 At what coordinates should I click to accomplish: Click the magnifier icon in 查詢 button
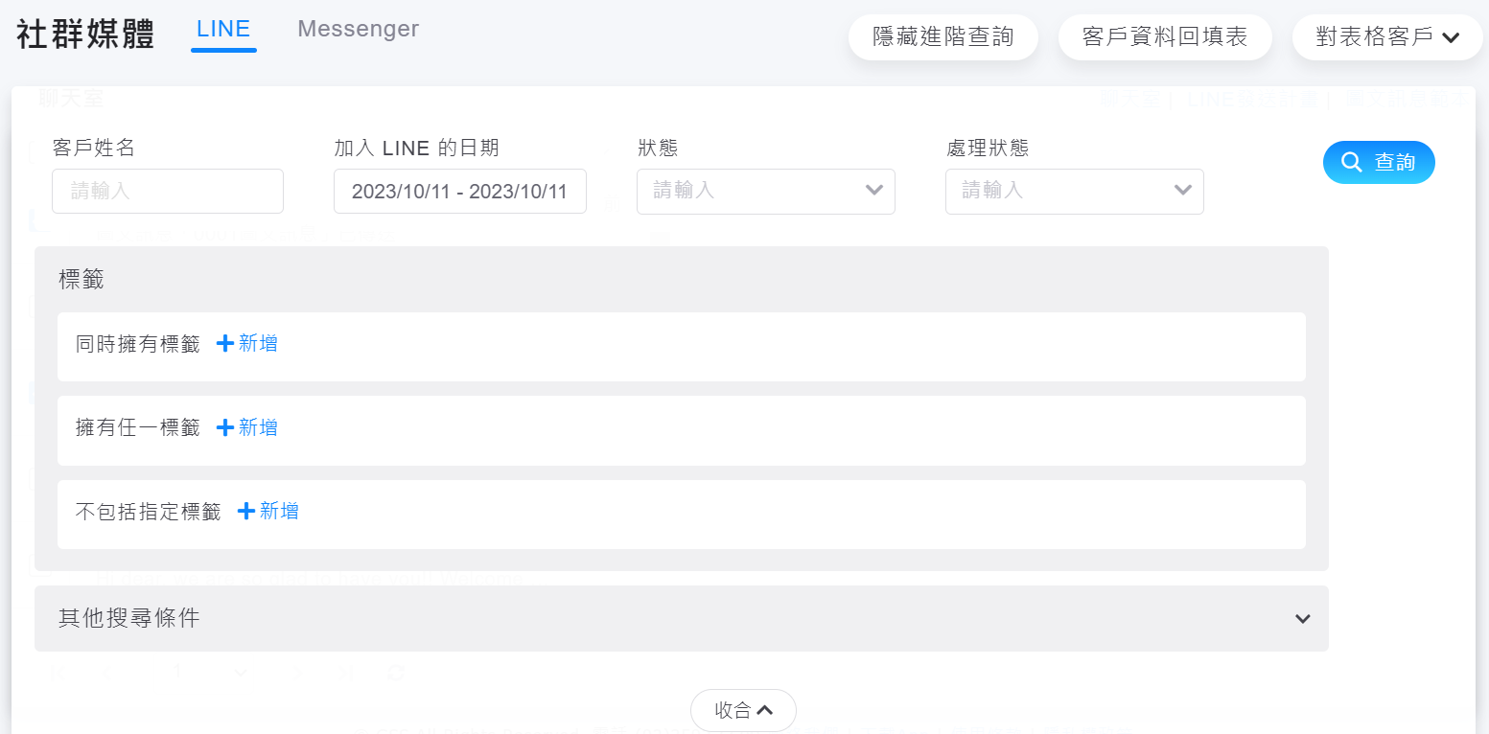click(x=1352, y=162)
